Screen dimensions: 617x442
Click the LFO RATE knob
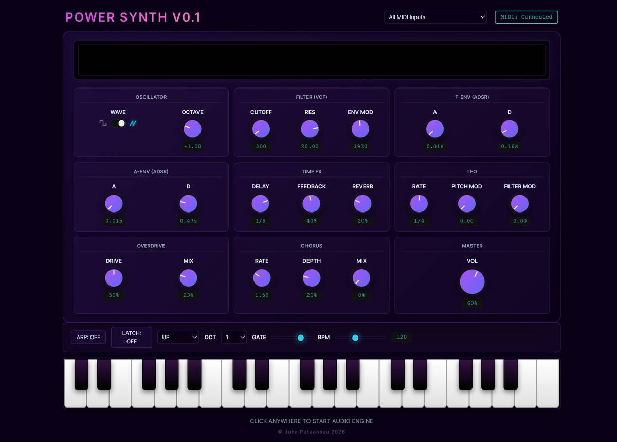click(x=419, y=203)
